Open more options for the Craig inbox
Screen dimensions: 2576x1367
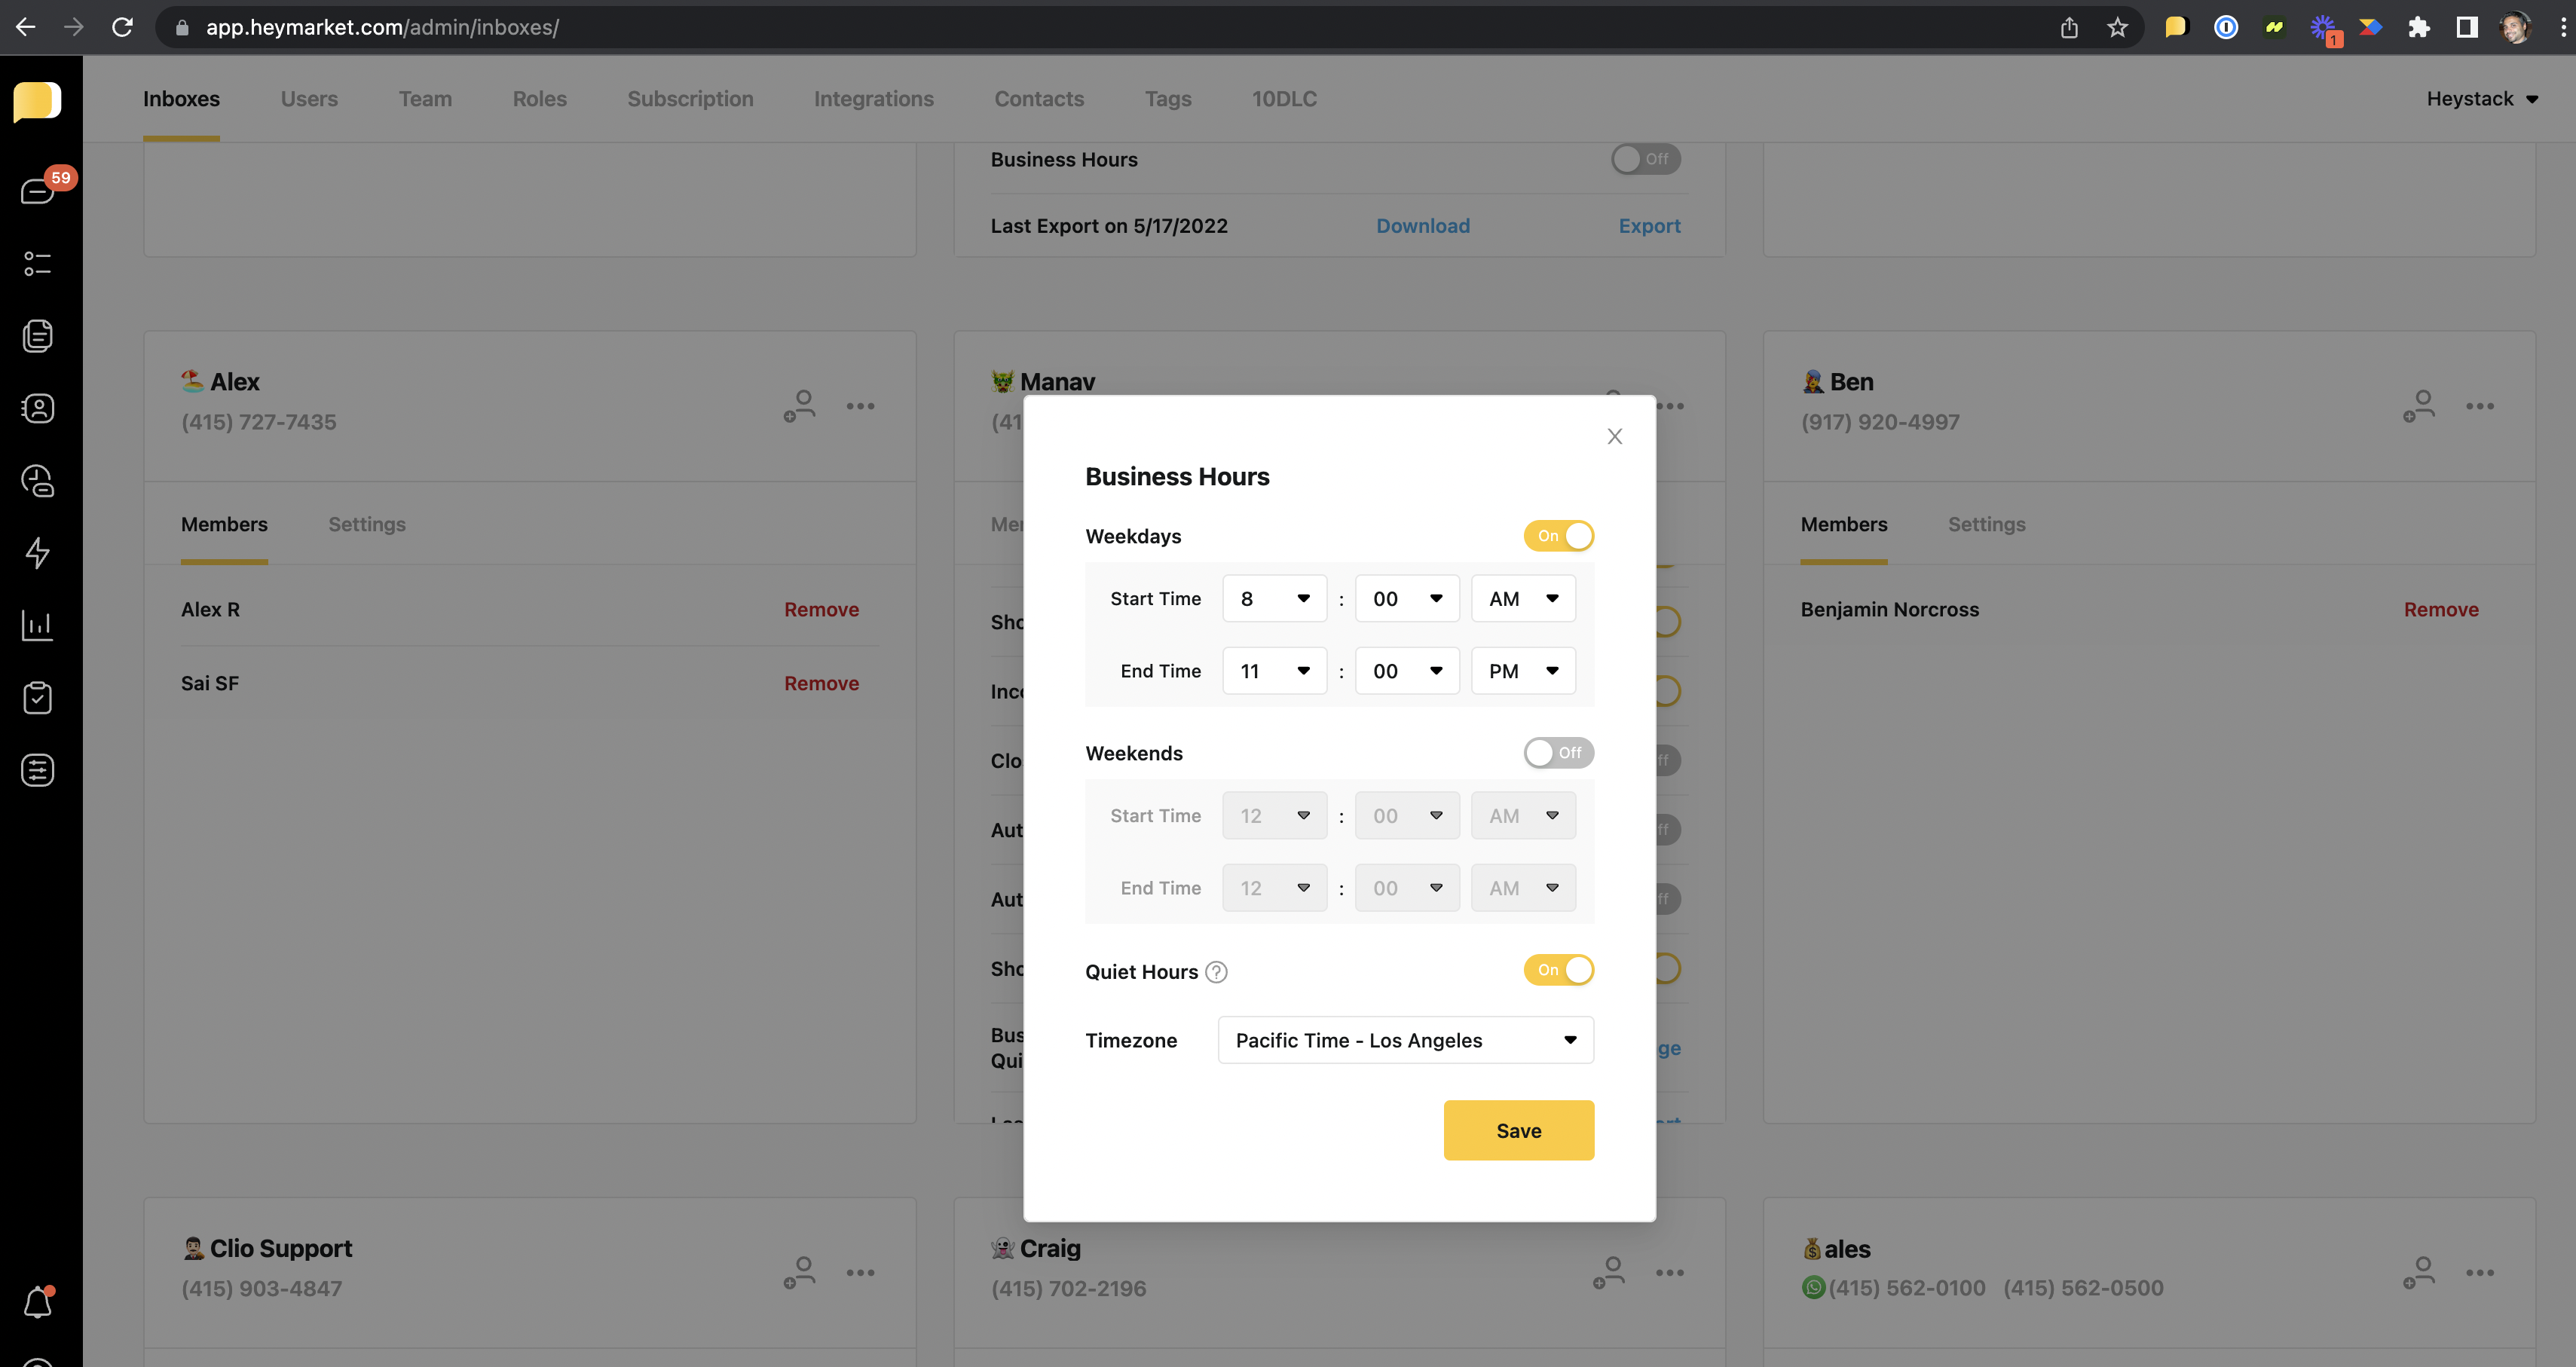[1670, 1273]
